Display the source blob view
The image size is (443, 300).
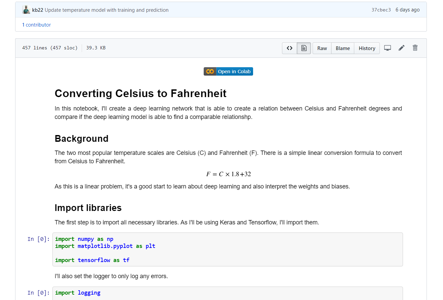(289, 48)
